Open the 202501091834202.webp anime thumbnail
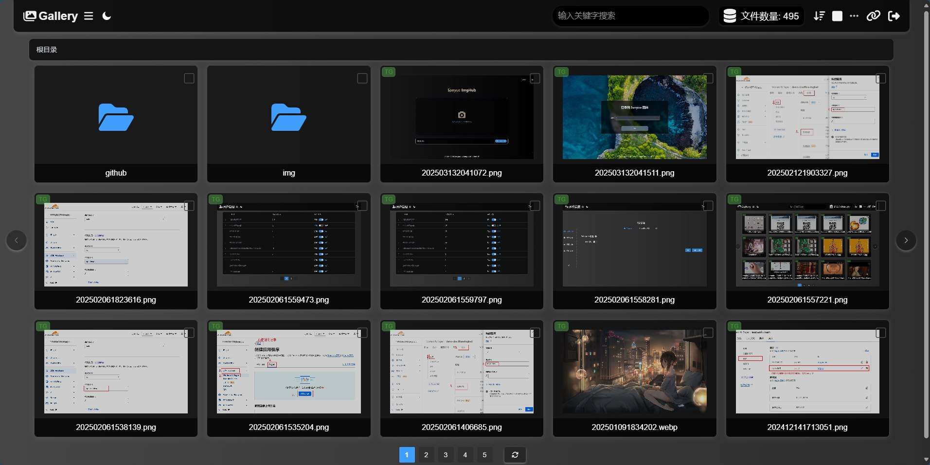 pos(634,372)
